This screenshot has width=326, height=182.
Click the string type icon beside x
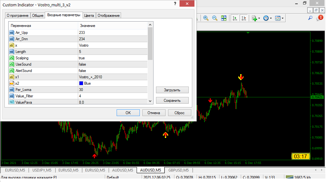pyautogui.click(x=12, y=45)
